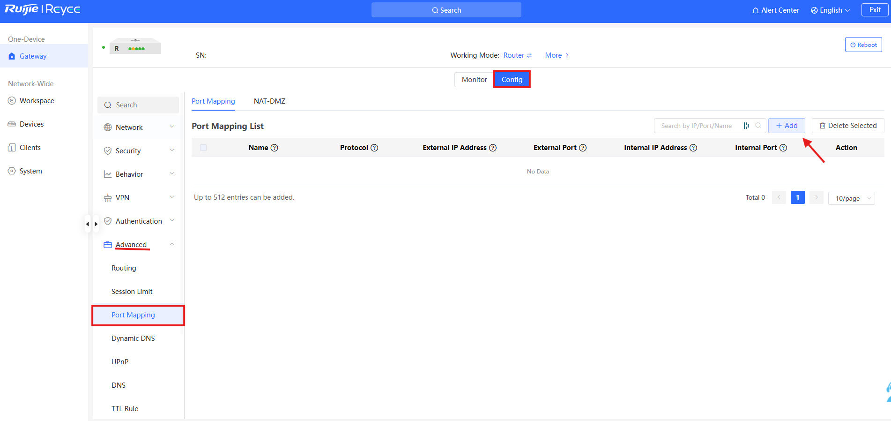Screen dimensions: 891x421
Task: Switch to the Monitor tab
Action: point(474,80)
